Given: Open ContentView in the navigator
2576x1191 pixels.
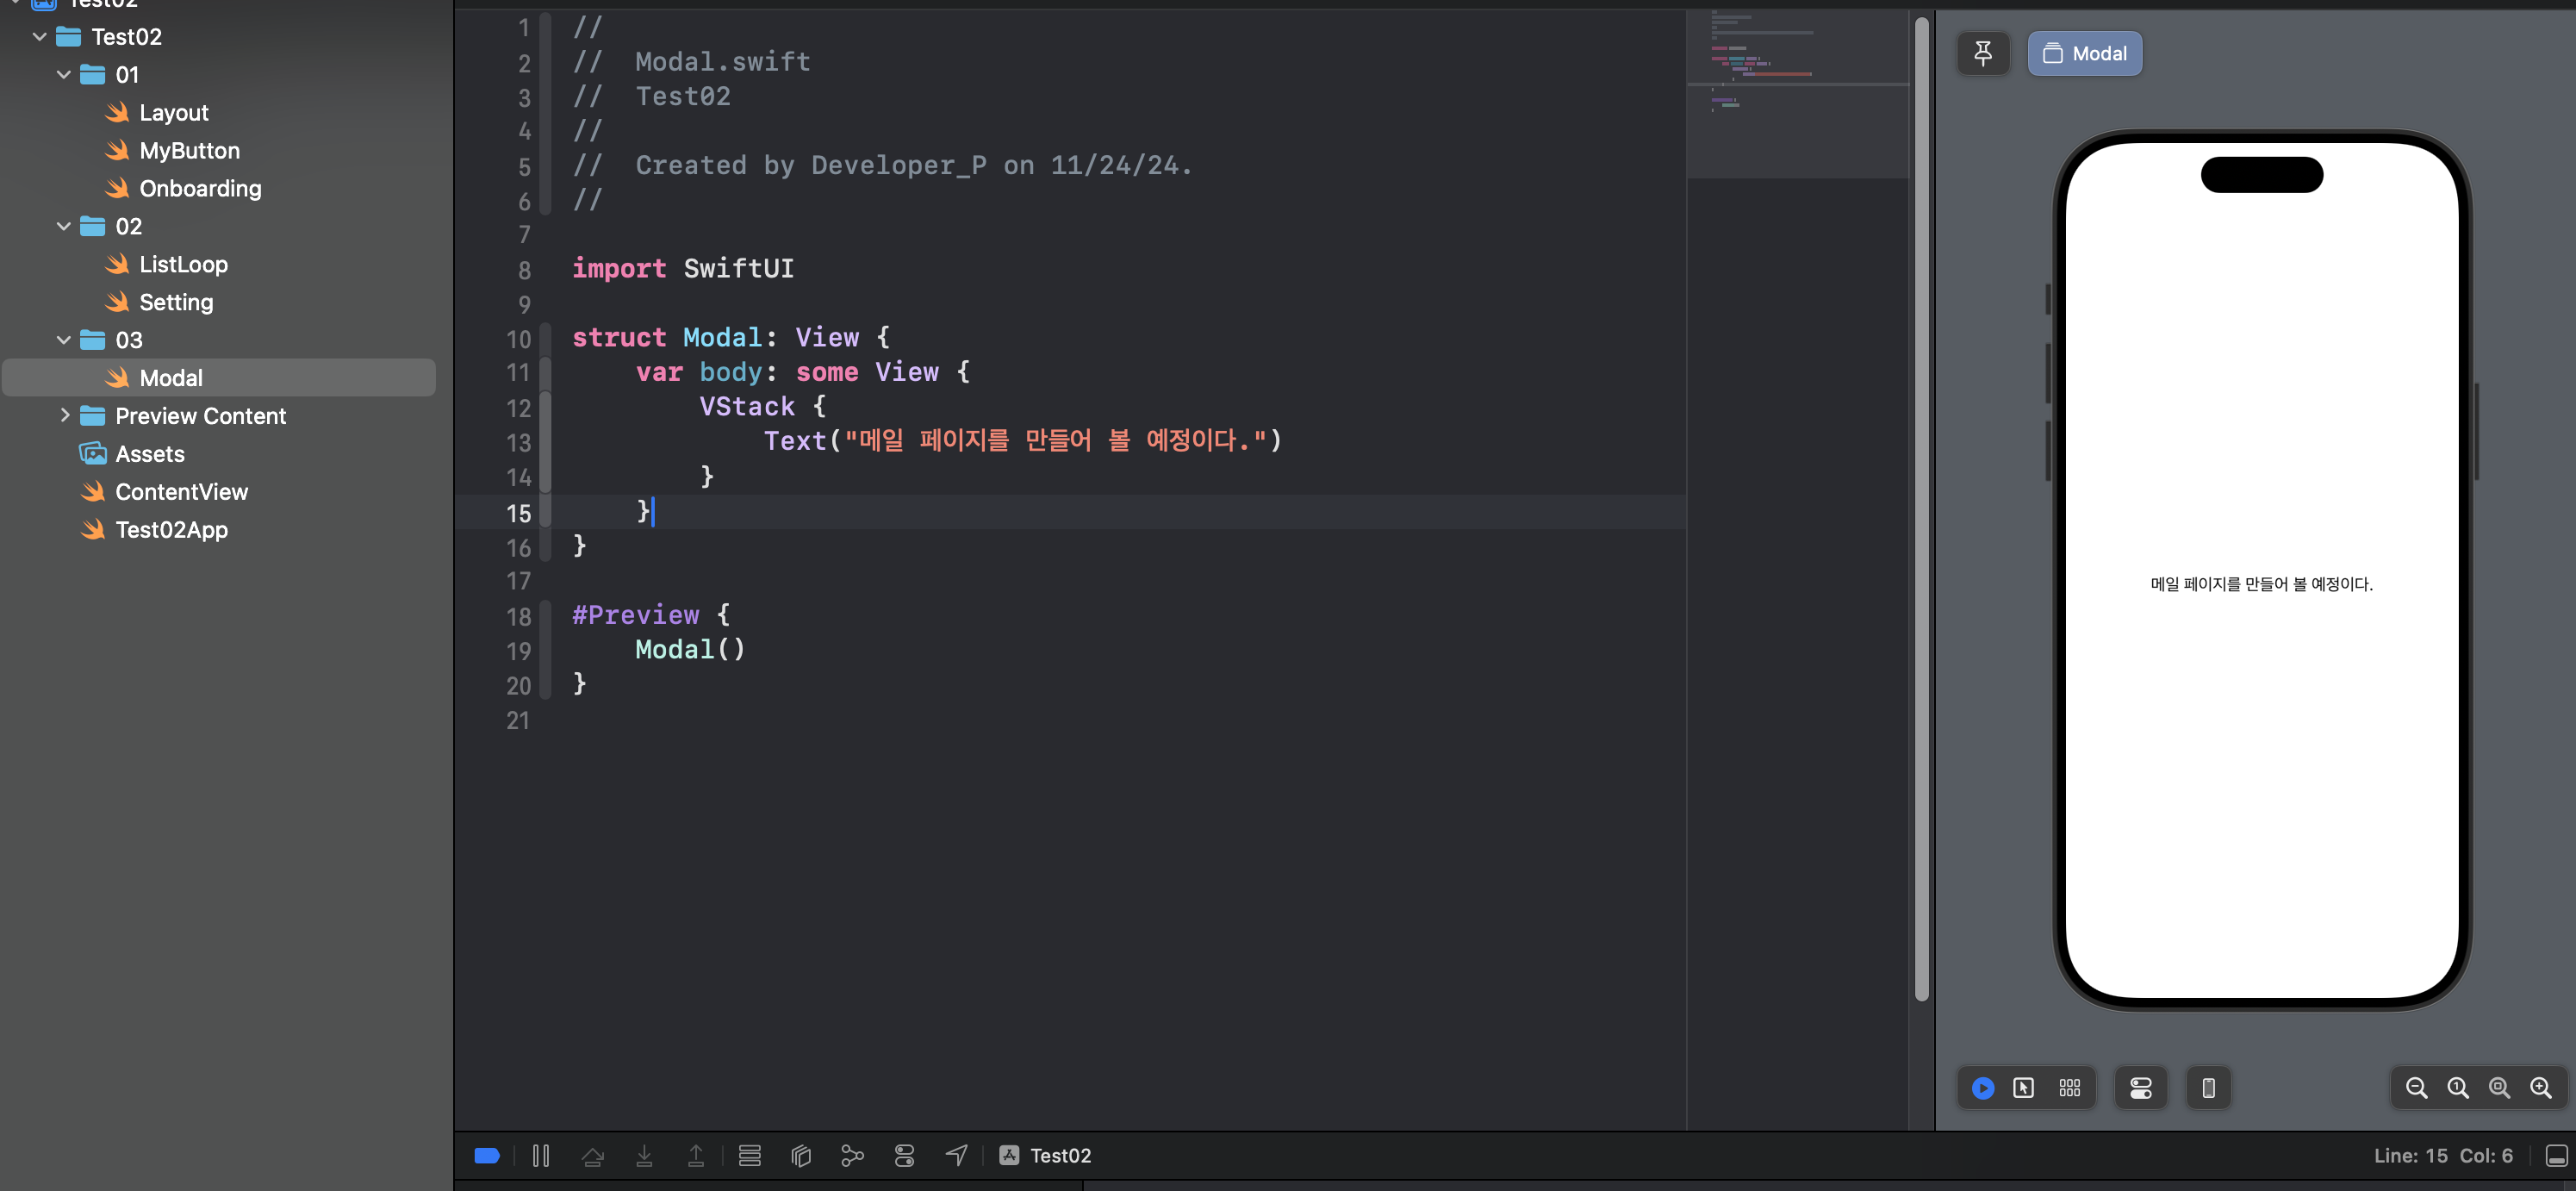Looking at the screenshot, I should coord(181,491).
